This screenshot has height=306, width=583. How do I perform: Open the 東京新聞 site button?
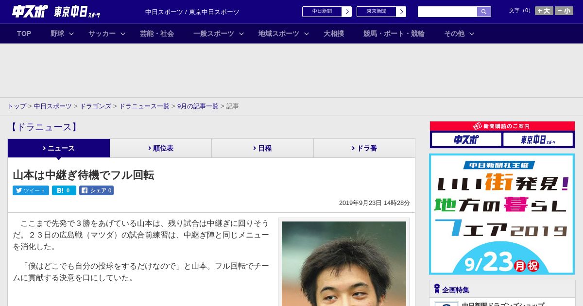pos(377,12)
